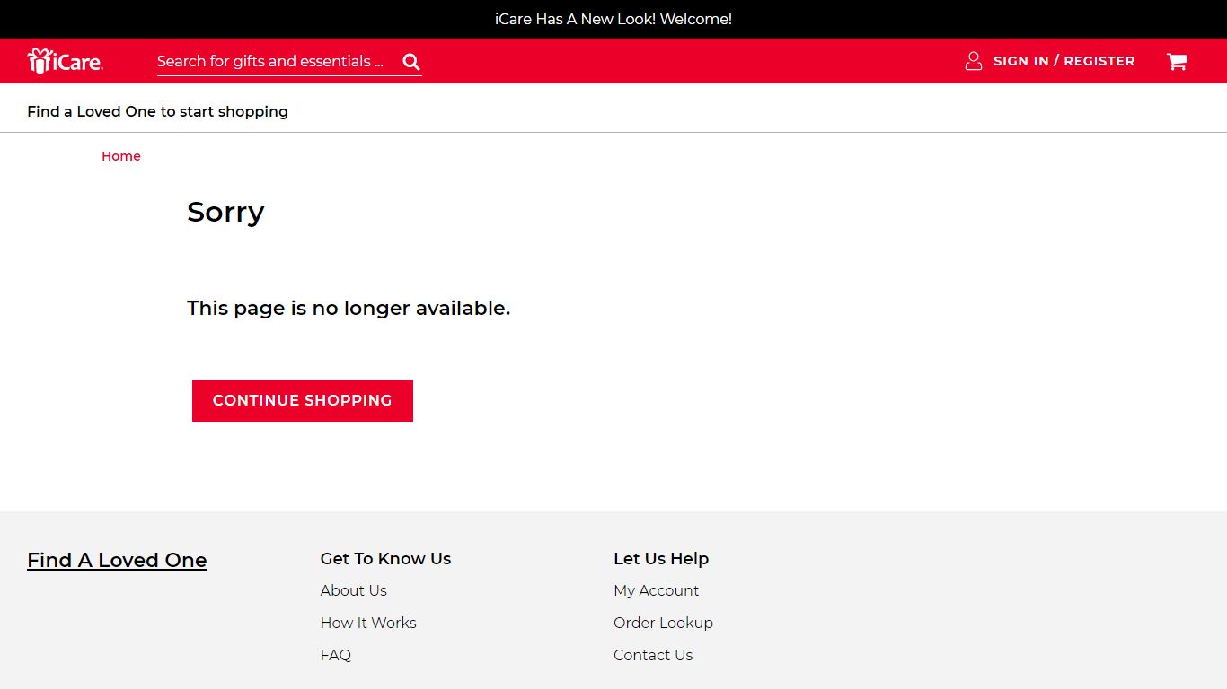Viewport: 1227px width, 689px height.
Task: Open the Order Lookup link
Action: pos(663,623)
